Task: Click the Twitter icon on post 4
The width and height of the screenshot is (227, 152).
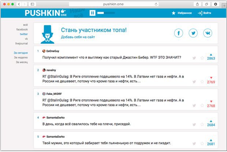Action: pyautogui.click(x=194, y=125)
